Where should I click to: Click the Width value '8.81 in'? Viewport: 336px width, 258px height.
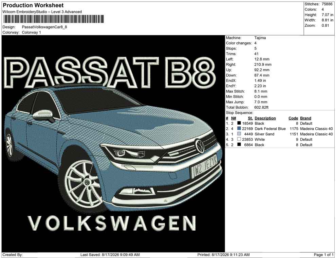tap(327, 20)
